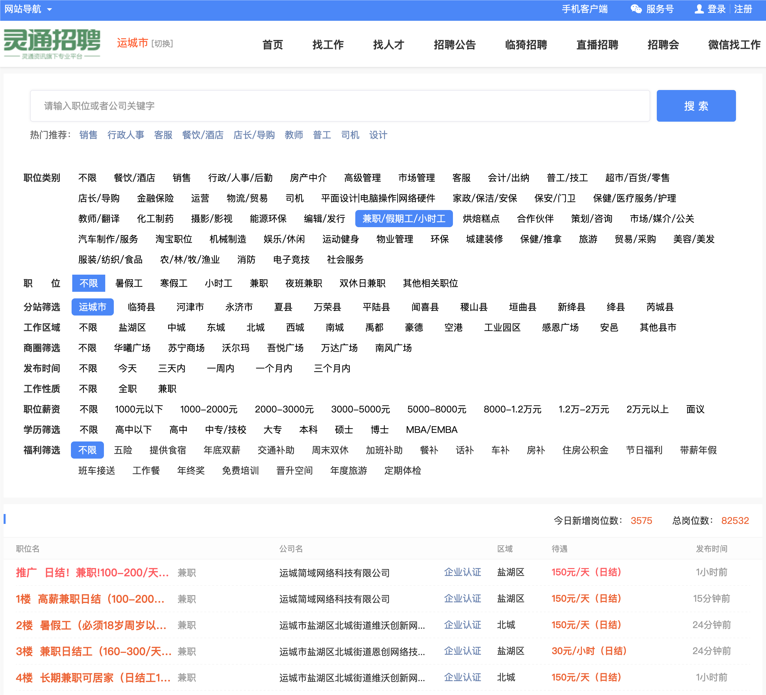Filter salary 面议
The height and width of the screenshot is (695, 766).
[x=695, y=409]
